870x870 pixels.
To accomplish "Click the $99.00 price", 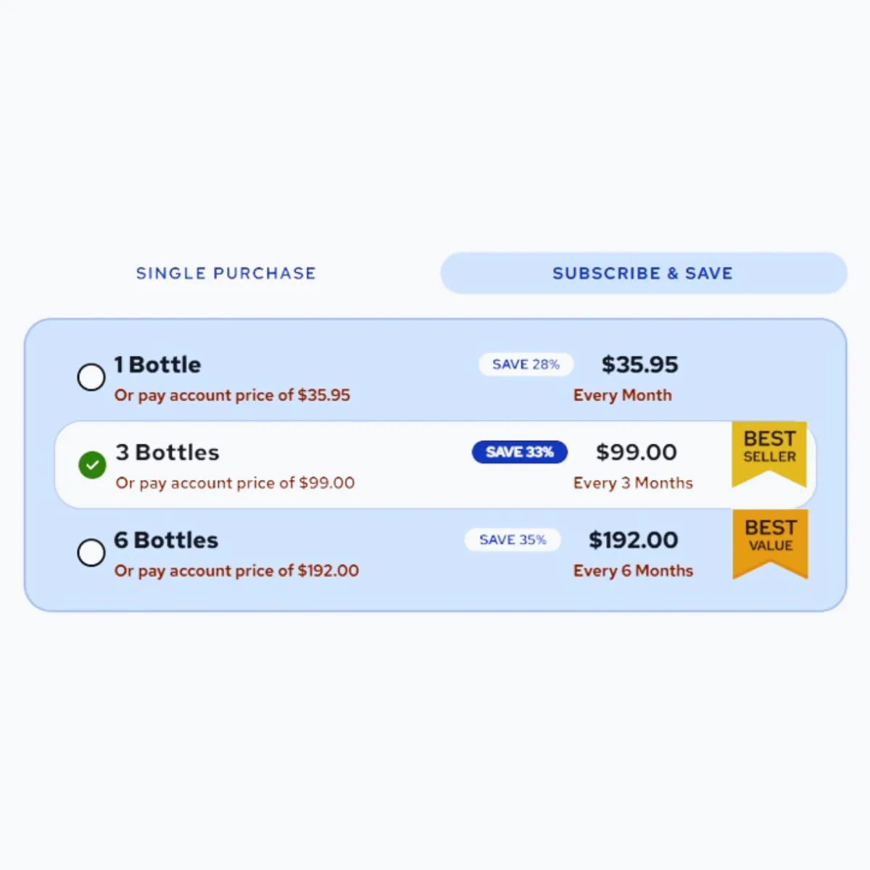I will 637,452.
